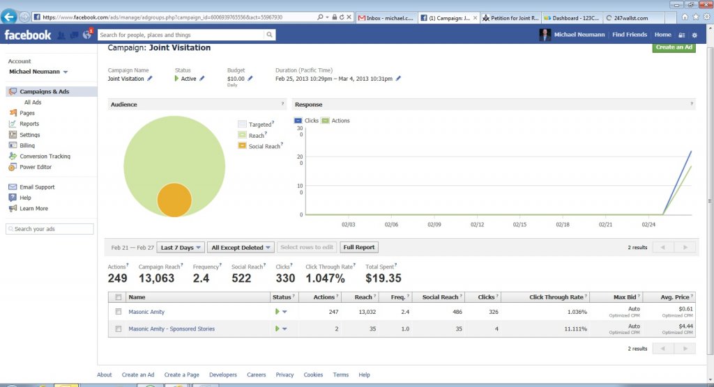The width and height of the screenshot is (714, 387).
Task: Click the Response panel help question mark
Action: (692, 104)
